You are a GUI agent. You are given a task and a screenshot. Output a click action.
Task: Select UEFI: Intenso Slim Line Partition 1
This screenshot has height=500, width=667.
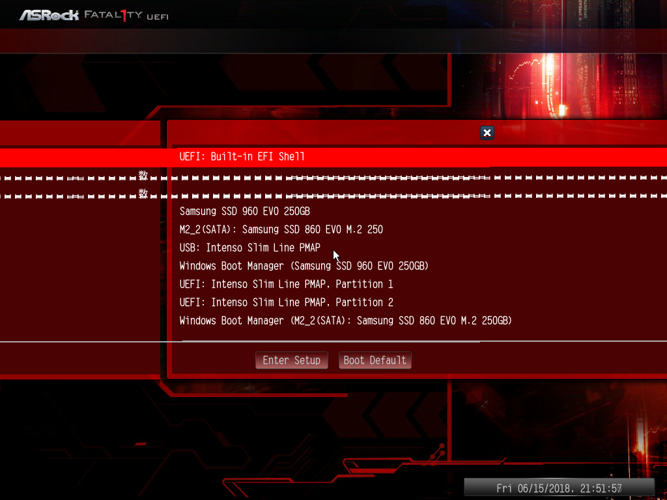(x=286, y=284)
